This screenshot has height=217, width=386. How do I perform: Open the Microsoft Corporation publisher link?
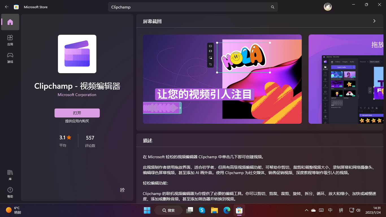(77, 95)
